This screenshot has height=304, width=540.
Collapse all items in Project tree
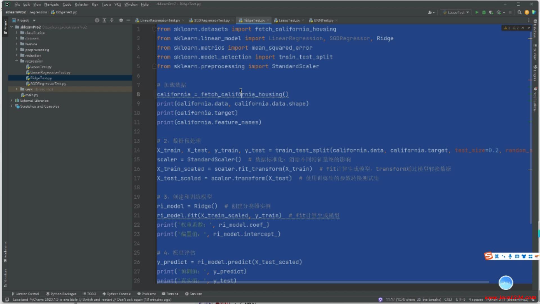pos(112,20)
